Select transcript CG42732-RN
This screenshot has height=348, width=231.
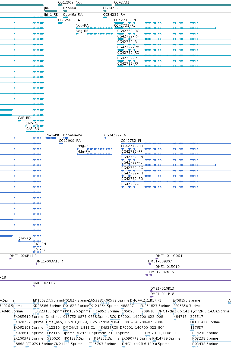point(125,20)
